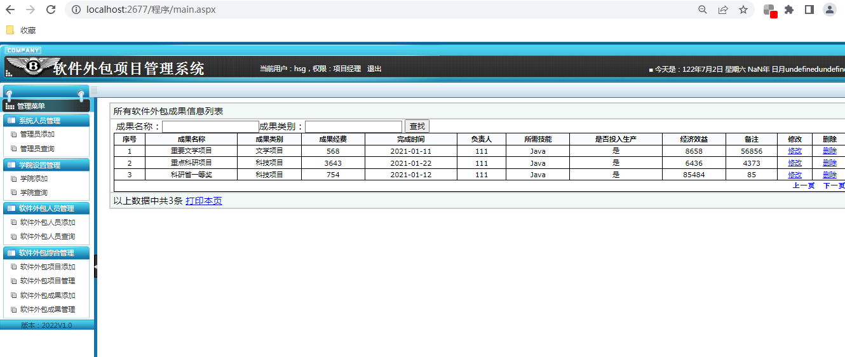Open the 收藏 bookmarks folder
845x357 pixels.
20,30
